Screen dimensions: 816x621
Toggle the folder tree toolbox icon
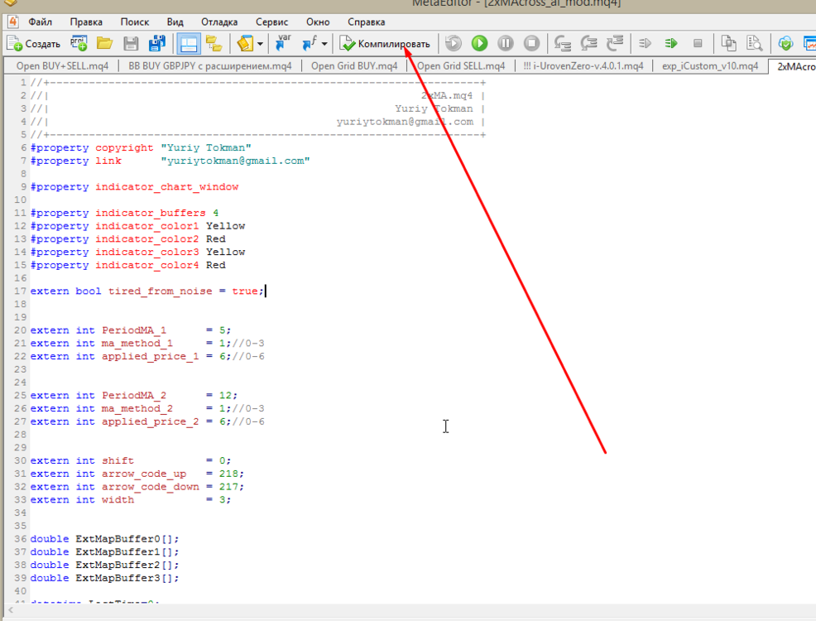pos(214,44)
